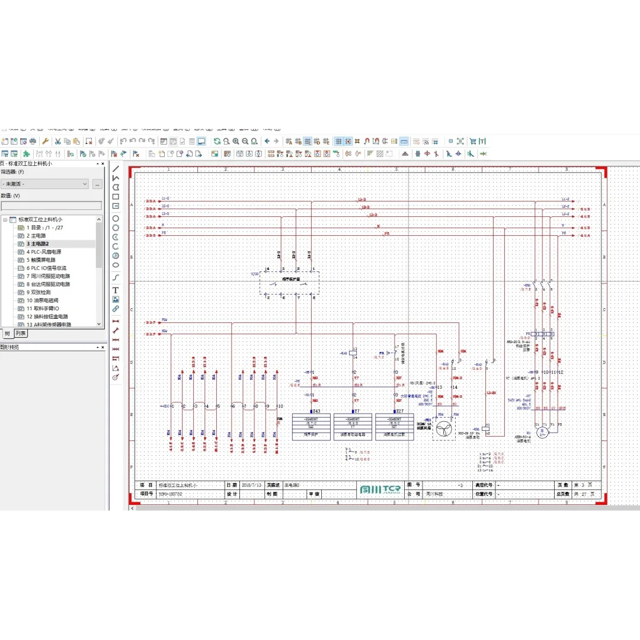Select the aligned dimension tool
The height and width of the screenshot is (640, 640).
[116, 330]
